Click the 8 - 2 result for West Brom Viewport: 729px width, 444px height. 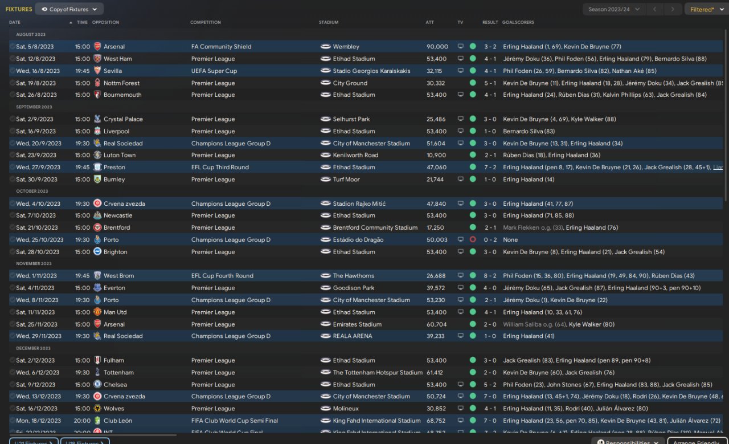[490, 276]
